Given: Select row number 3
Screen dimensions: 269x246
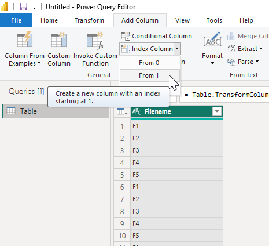Looking at the screenshot, I should pos(122,151).
